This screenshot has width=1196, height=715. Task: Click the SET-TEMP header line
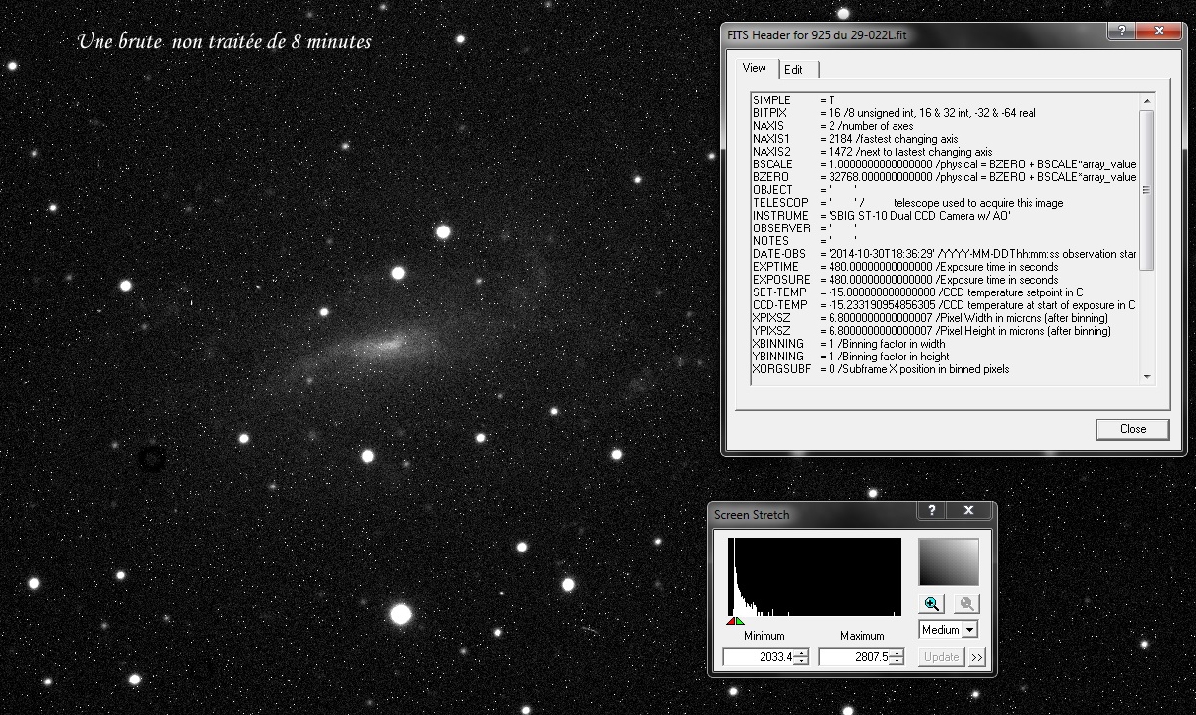tap(918, 292)
